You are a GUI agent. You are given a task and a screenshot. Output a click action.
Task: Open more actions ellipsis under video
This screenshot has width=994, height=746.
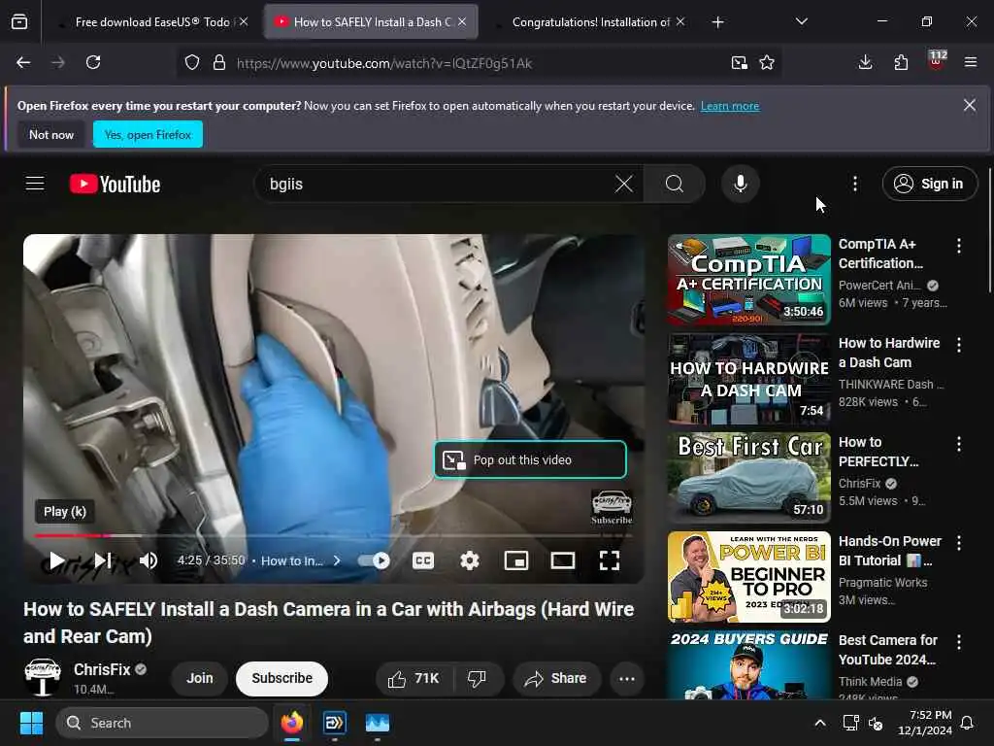627,679
